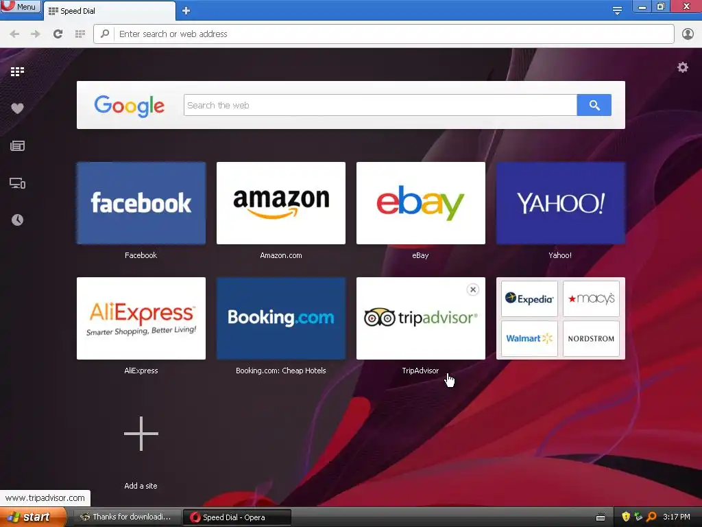Open the Amazon speed dial tile

(281, 203)
